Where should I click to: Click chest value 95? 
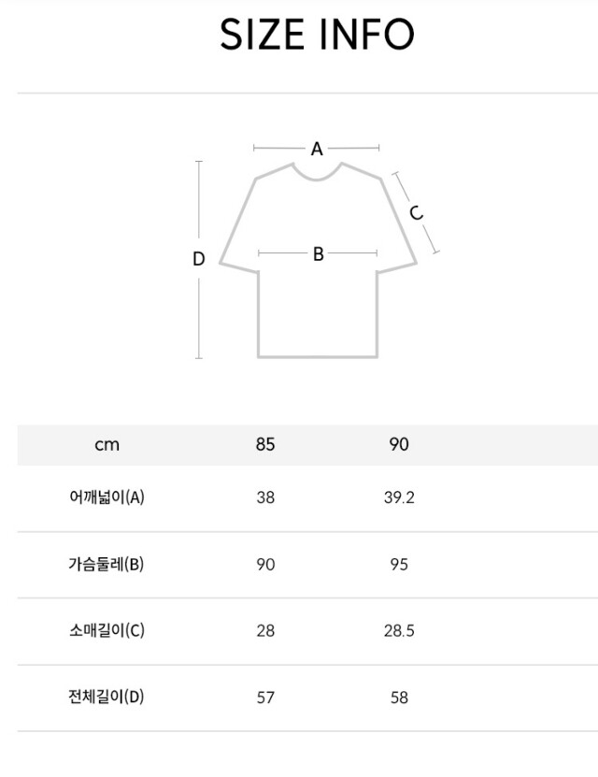pos(399,565)
